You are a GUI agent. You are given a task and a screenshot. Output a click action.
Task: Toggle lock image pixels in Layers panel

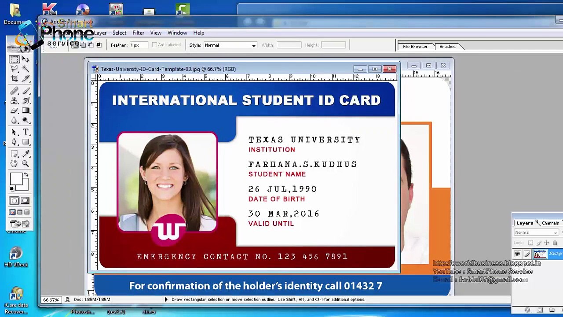pos(539,243)
